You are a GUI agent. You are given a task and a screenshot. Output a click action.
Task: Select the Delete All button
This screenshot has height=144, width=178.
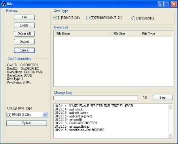point(24,34)
